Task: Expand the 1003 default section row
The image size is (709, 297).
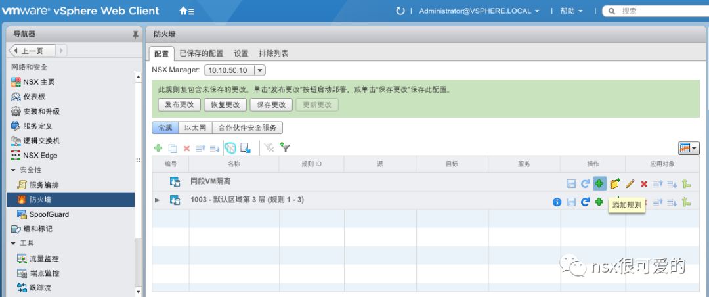Action: [158, 200]
